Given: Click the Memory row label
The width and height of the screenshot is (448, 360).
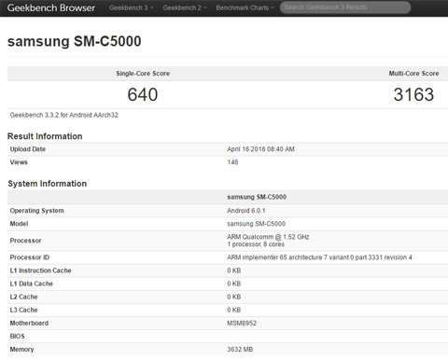Looking at the screenshot, I should pos(21,350).
